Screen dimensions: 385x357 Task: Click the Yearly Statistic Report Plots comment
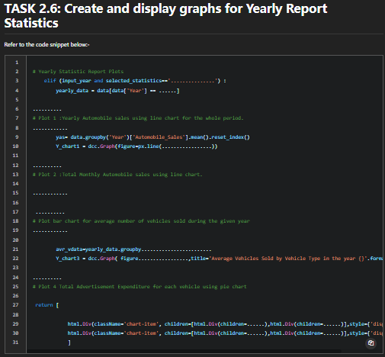pyautogui.click(x=78, y=72)
